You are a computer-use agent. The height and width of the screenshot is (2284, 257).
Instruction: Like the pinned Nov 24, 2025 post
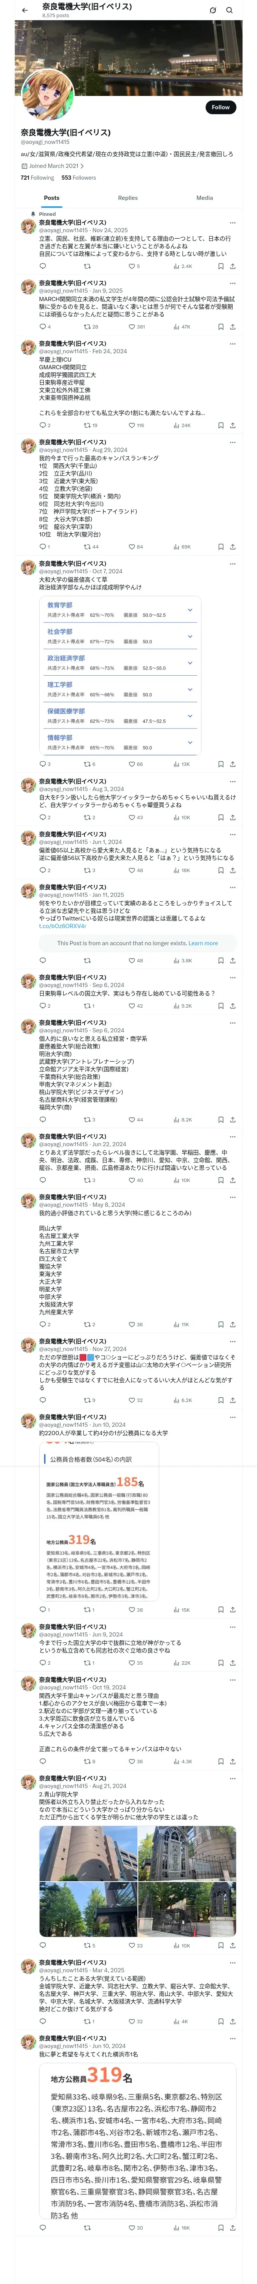point(131,266)
